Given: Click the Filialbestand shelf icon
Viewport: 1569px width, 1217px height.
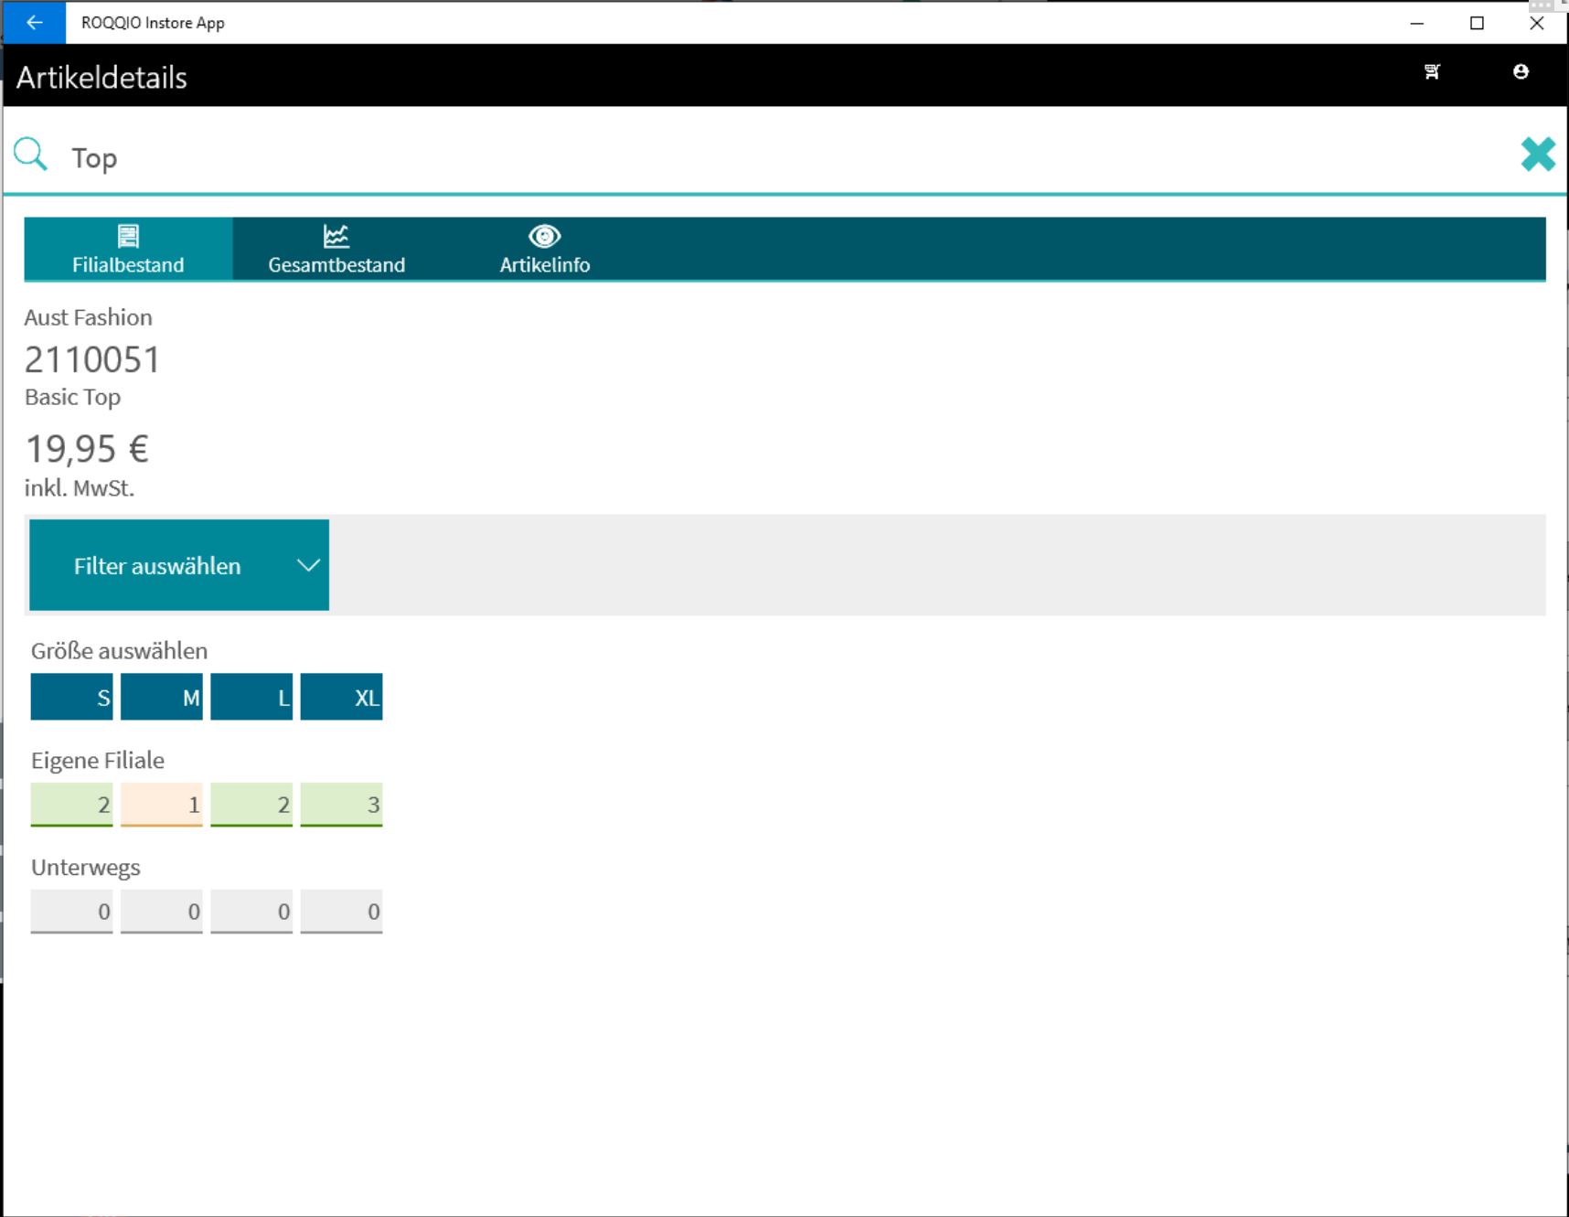Looking at the screenshot, I should click(x=128, y=236).
